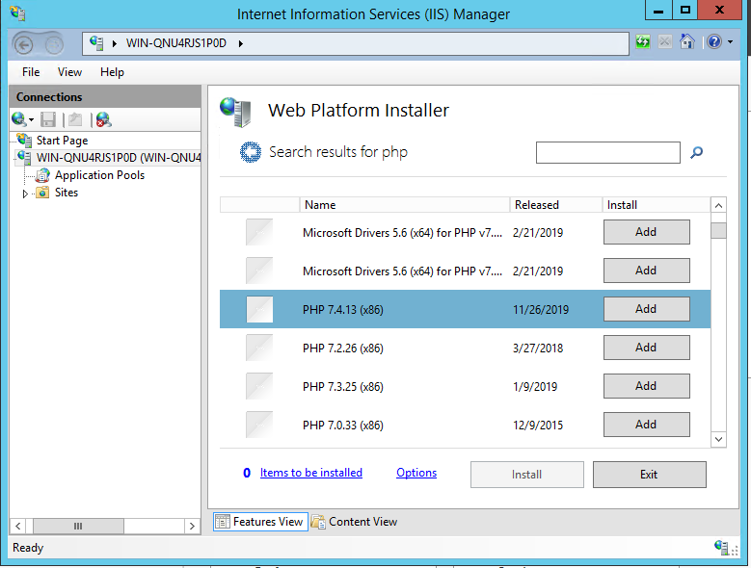Image resolution: width=751 pixels, height=568 pixels.
Task: Click the list scrollbar down arrow
Action: pyautogui.click(x=718, y=439)
